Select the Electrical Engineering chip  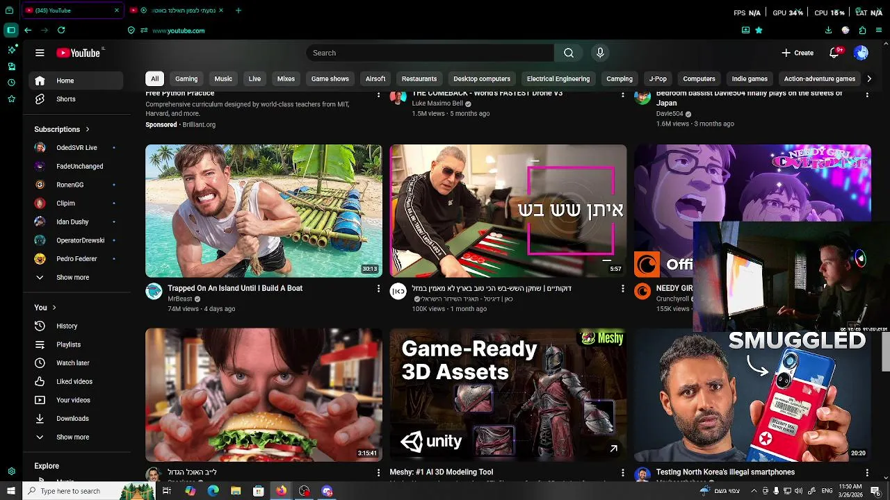(558, 78)
